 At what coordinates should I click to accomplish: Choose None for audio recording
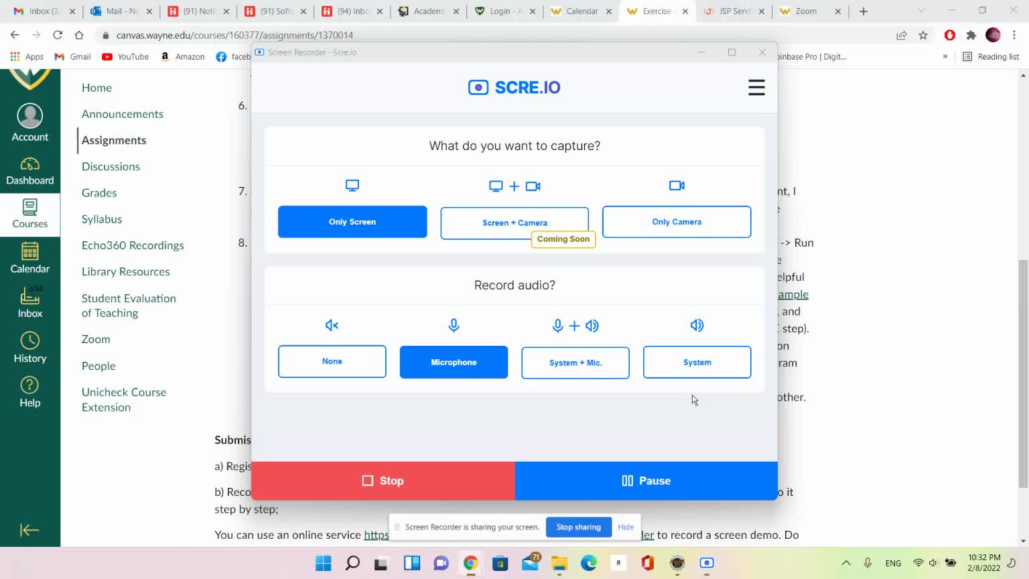(332, 361)
